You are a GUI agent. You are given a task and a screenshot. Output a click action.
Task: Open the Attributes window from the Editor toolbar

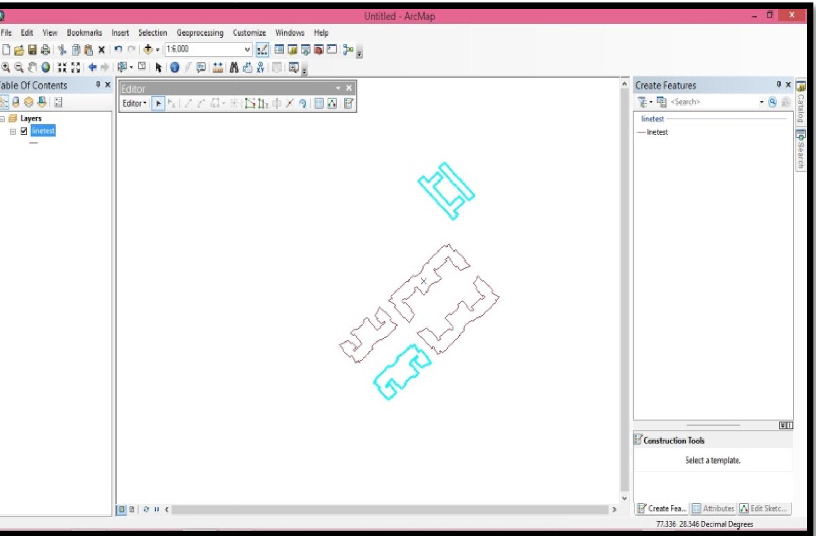tap(320, 104)
